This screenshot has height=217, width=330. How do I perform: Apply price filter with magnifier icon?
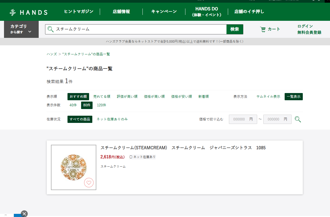coord(298,119)
